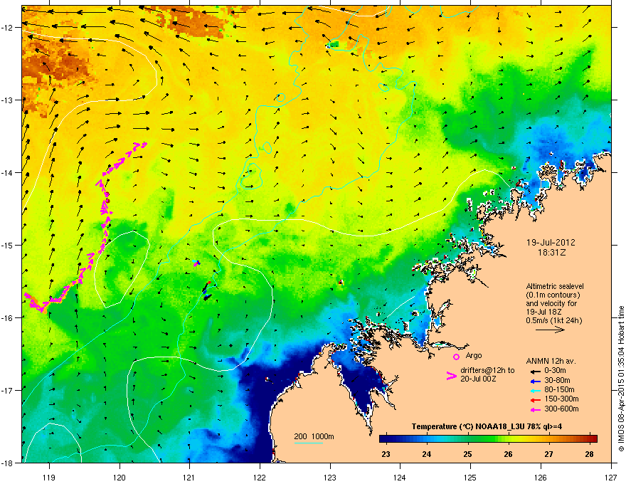The image size is (626, 484).
Task: Click the colorbar tick label 27
Action: (x=549, y=453)
